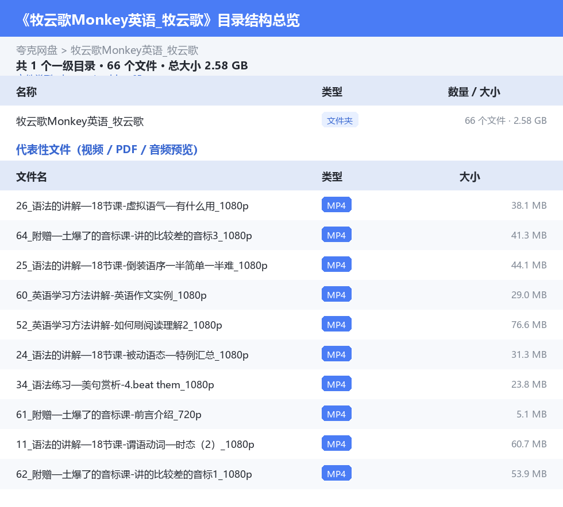The height and width of the screenshot is (507, 563).
Task: Click the 44.1 MB size value
Action: (x=529, y=265)
